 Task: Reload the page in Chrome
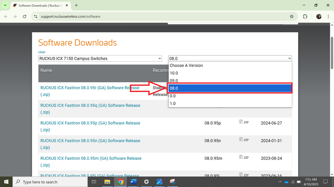(25, 16)
